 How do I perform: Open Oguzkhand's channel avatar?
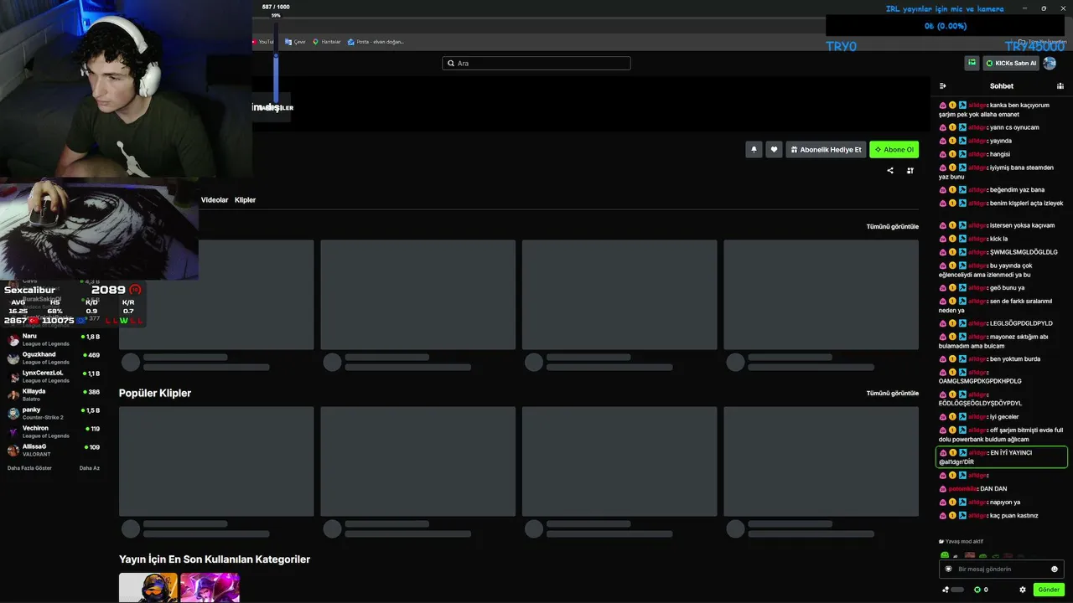pyautogui.click(x=13, y=358)
